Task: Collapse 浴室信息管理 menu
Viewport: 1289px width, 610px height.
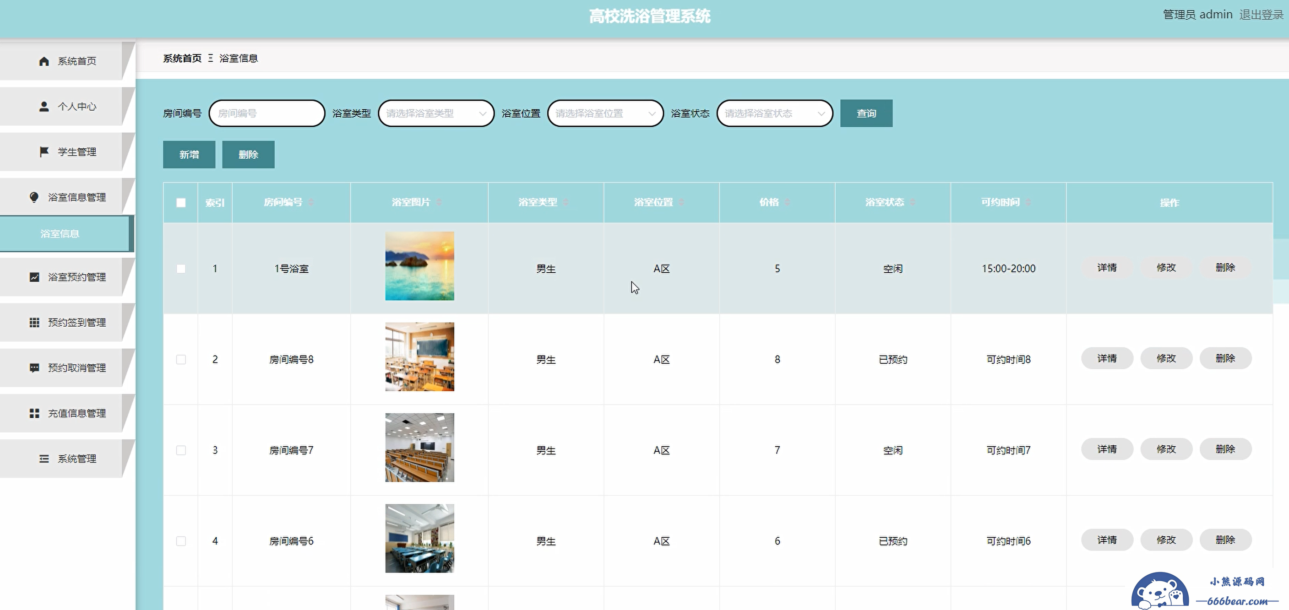Action: (67, 197)
